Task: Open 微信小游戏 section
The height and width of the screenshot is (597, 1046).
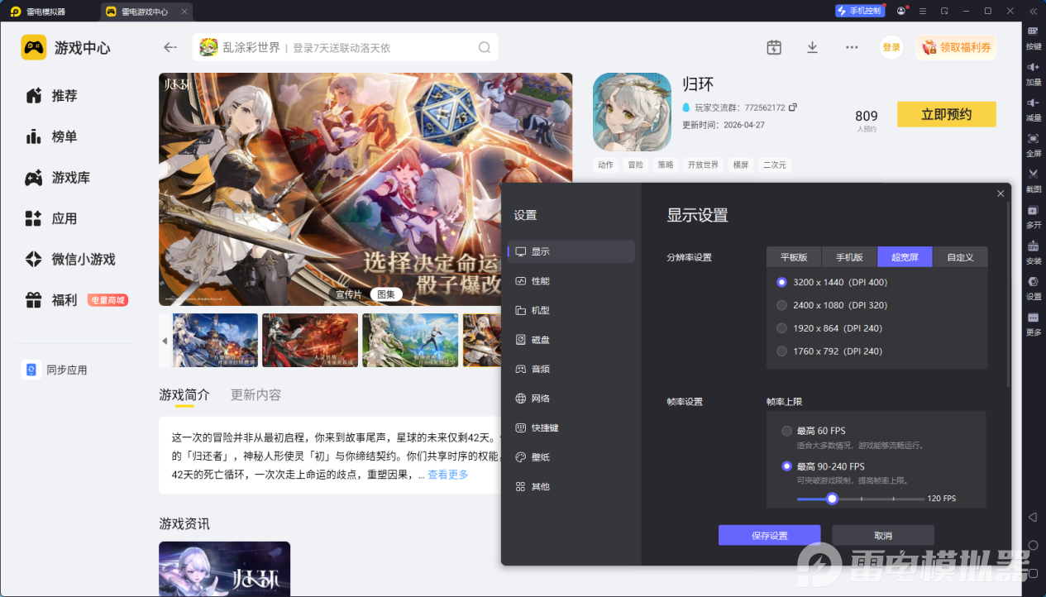Action: click(x=69, y=259)
